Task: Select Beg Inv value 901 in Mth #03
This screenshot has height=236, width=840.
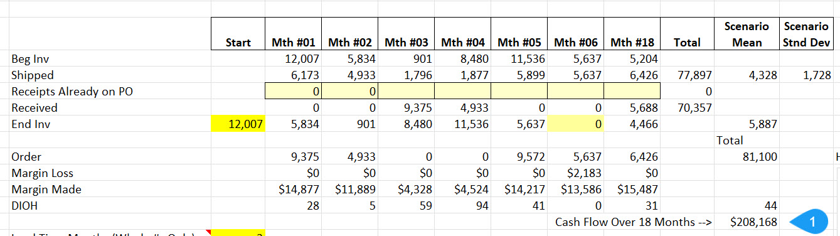Action: pyautogui.click(x=406, y=59)
